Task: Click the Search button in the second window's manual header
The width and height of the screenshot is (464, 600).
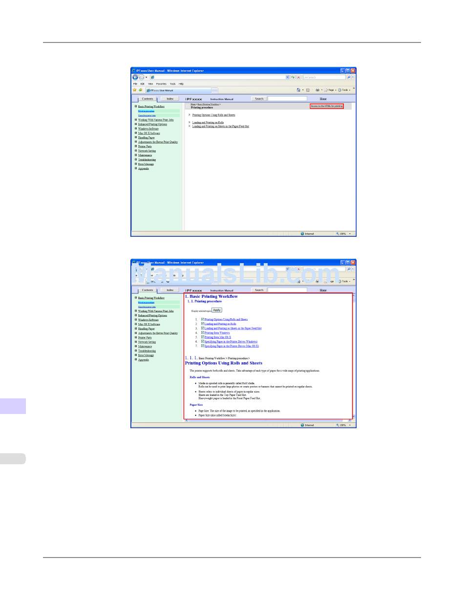Action: pos(259,290)
